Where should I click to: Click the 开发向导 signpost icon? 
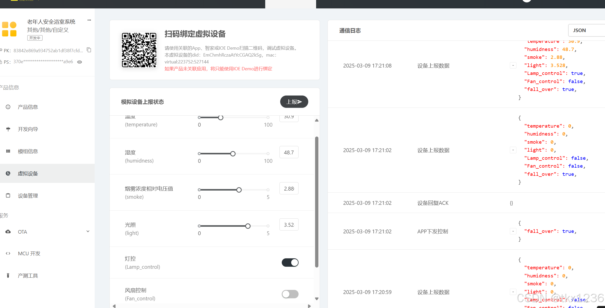click(x=8, y=129)
